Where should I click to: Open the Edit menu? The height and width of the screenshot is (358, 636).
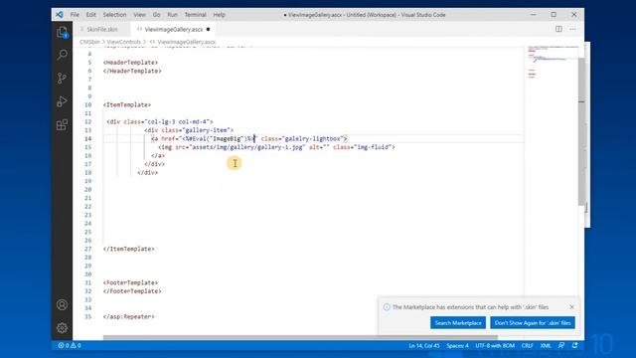(x=90, y=15)
